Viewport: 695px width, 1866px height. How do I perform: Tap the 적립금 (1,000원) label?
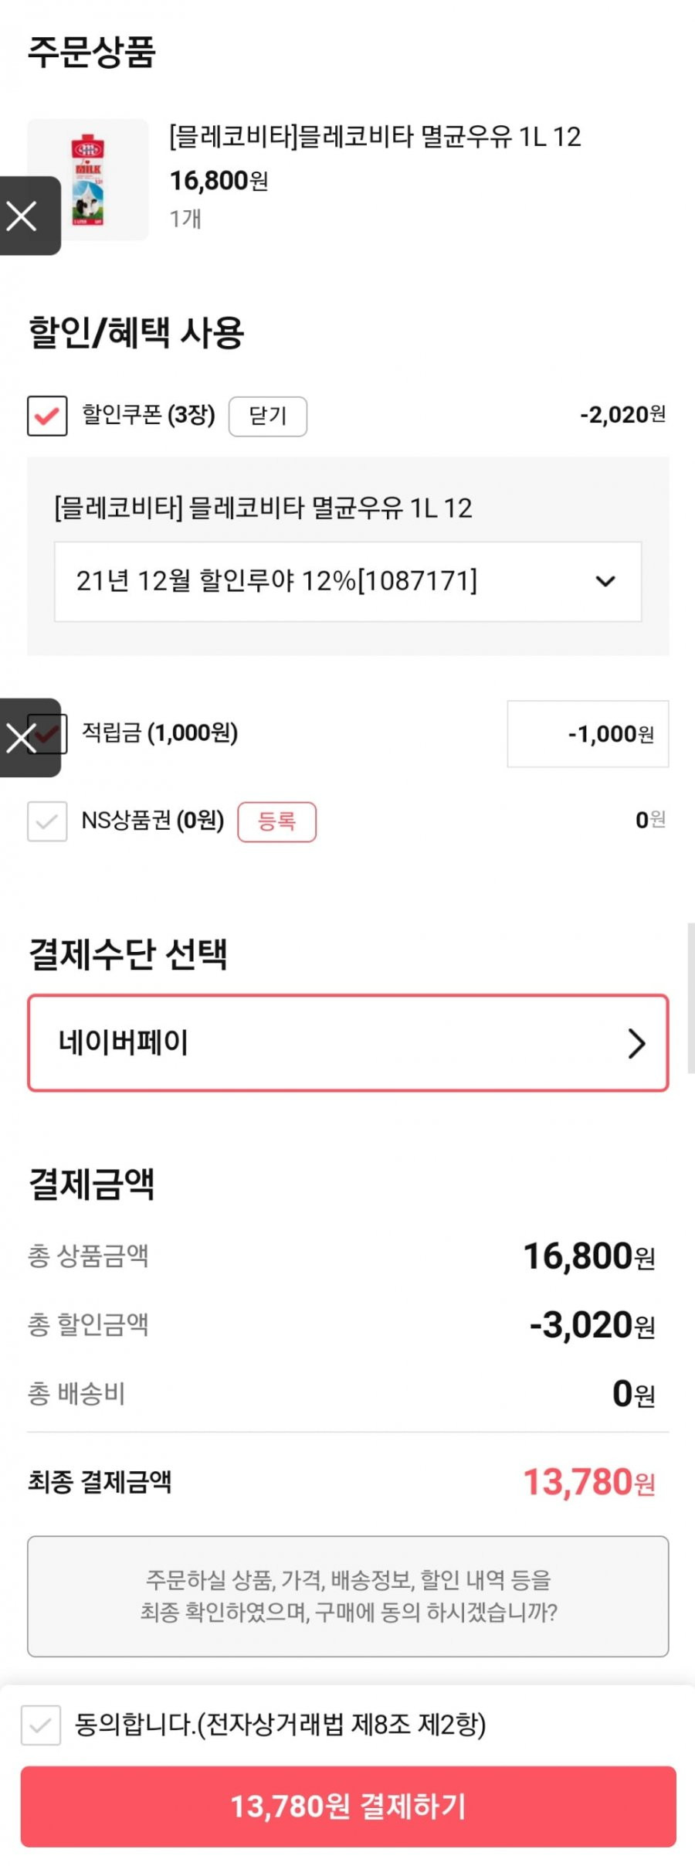(160, 732)
